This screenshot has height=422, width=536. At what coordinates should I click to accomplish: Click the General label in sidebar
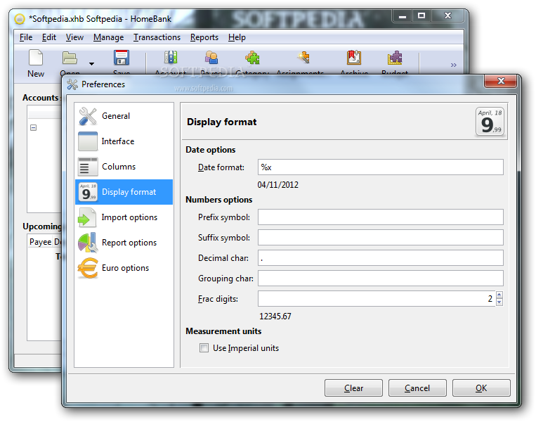(116, 116)
